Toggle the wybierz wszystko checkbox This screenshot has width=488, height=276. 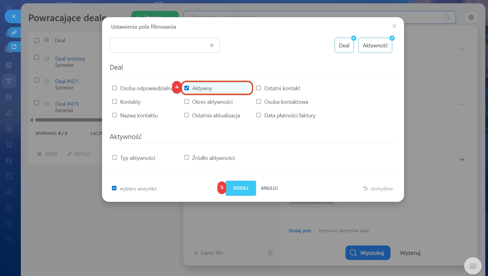coord(114,188)
